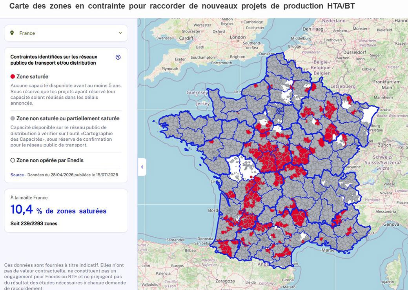Click the Ajaccio label on the map

pyautogui.click(x=388, y=282)
